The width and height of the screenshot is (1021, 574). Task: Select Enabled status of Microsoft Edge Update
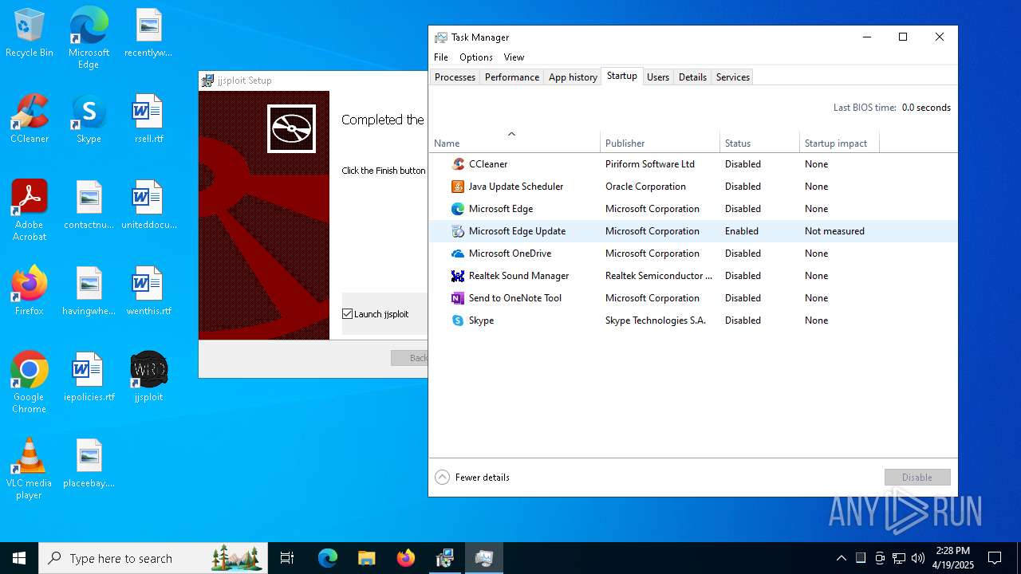coord(742,231)
